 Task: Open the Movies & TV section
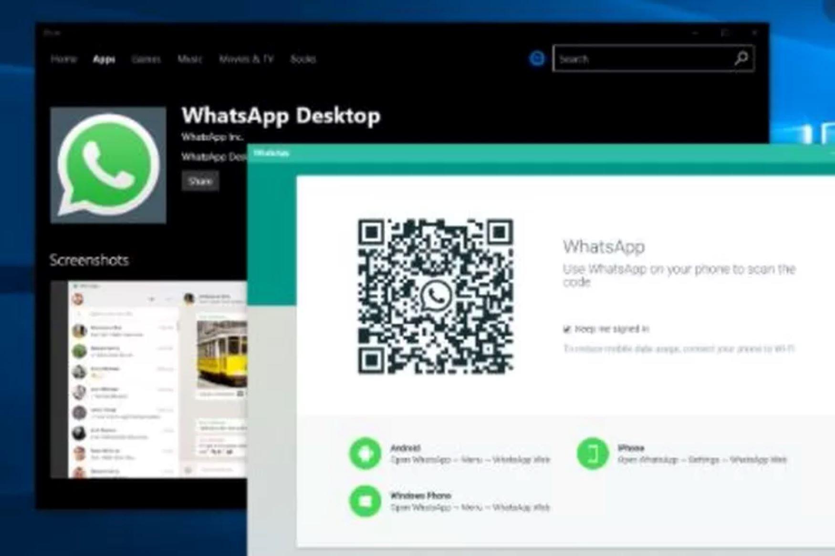(247, 59)
